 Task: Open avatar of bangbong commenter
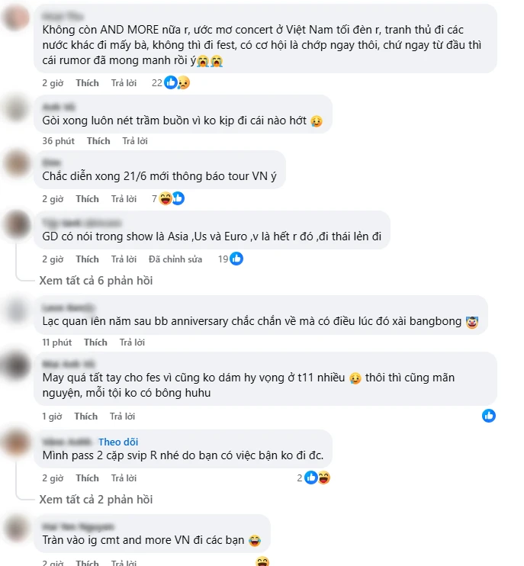pos(16,310)
